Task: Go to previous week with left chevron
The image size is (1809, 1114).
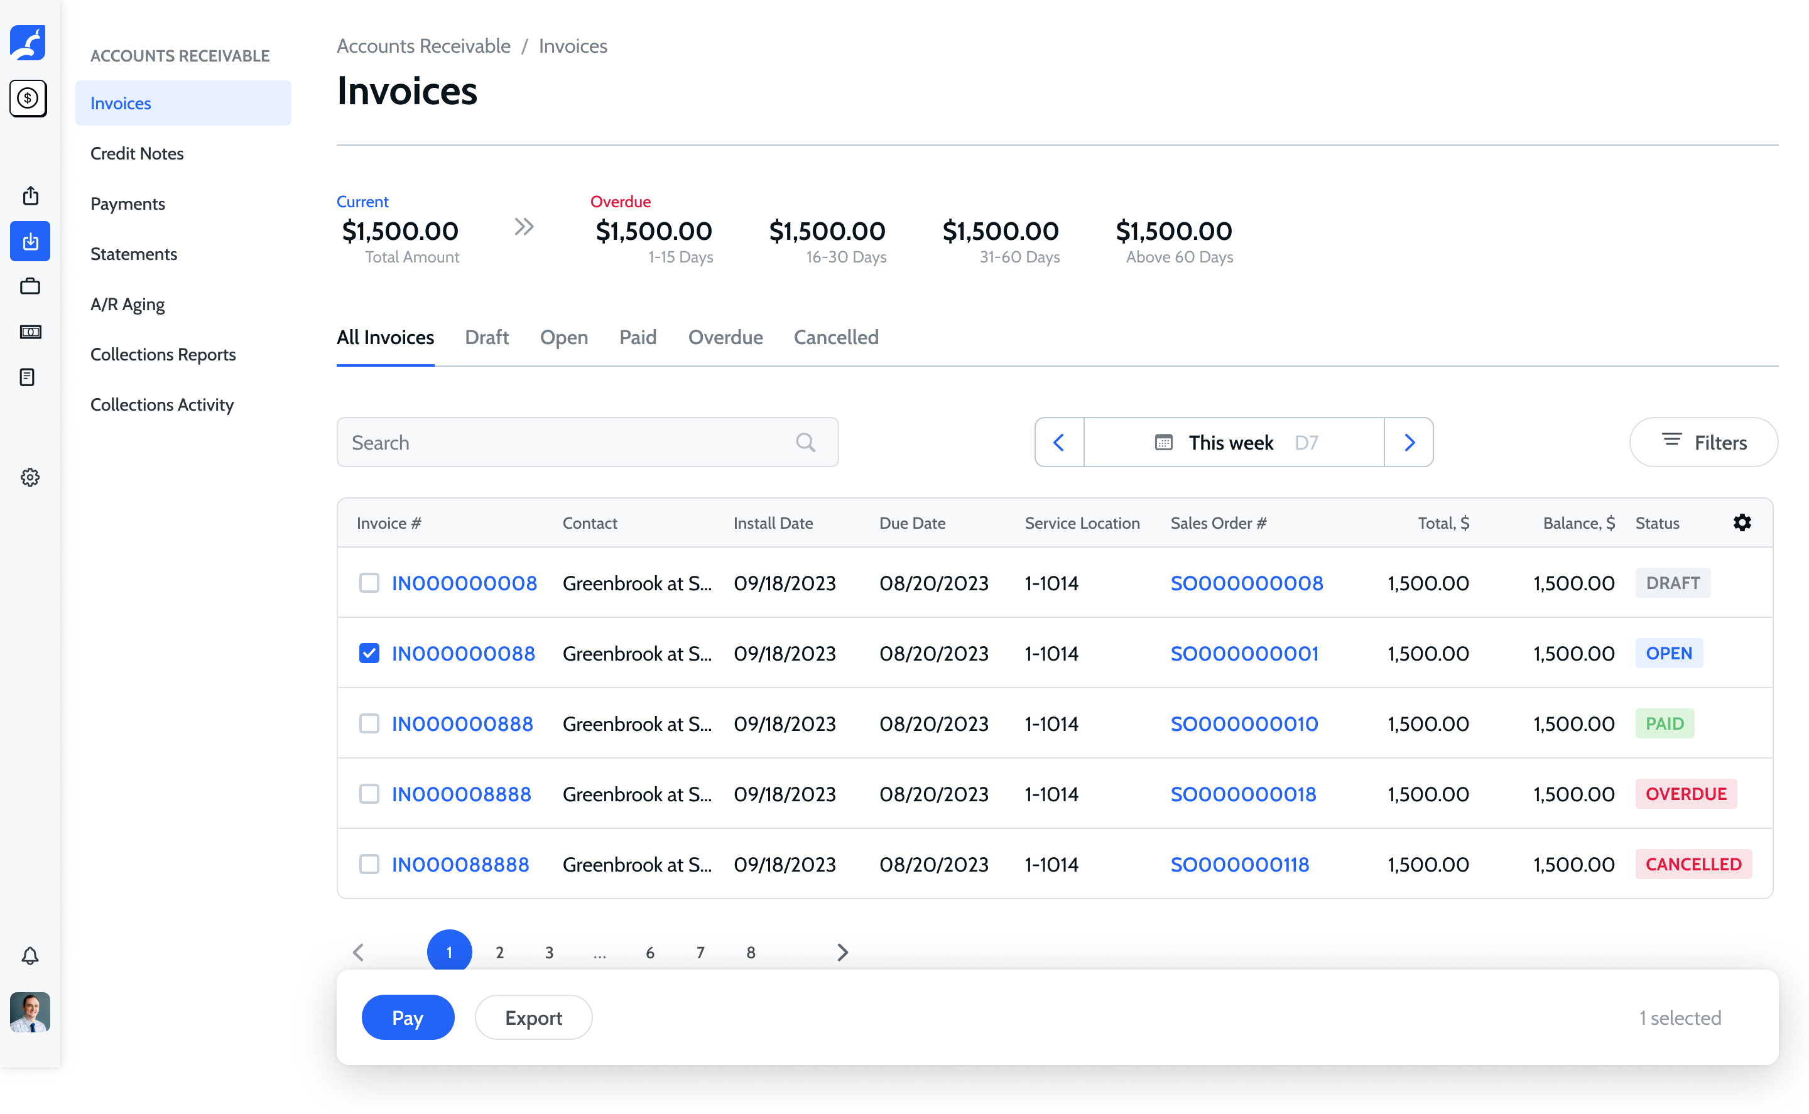Action: (x=1059, y=442)
